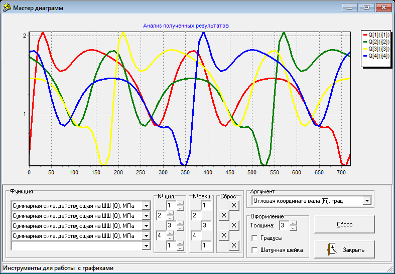The image size is (395, 274).
Task: Click the Мастер диаграмм title bar app icon
Action: pyautogui.click(x=7, y=8)
